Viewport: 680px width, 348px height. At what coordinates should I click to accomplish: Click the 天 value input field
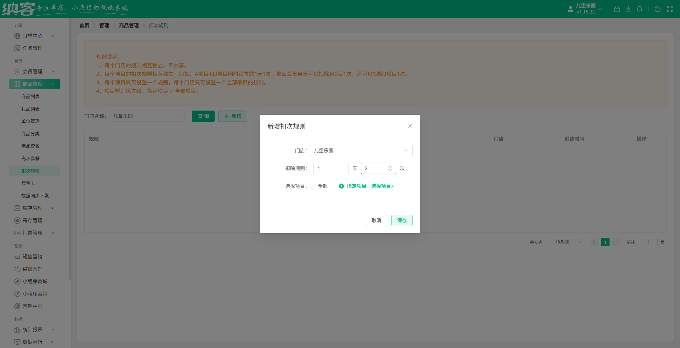pyautogui.click(x=331, y=168)
